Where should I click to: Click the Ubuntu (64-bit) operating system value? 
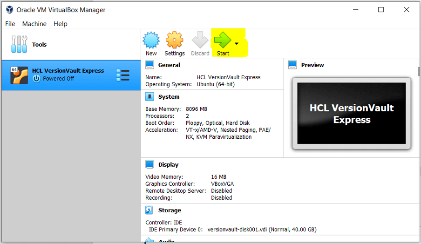(216, 84)
